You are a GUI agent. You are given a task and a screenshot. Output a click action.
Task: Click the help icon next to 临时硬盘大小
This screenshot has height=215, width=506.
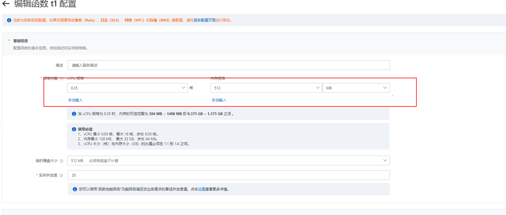(62, 161)
